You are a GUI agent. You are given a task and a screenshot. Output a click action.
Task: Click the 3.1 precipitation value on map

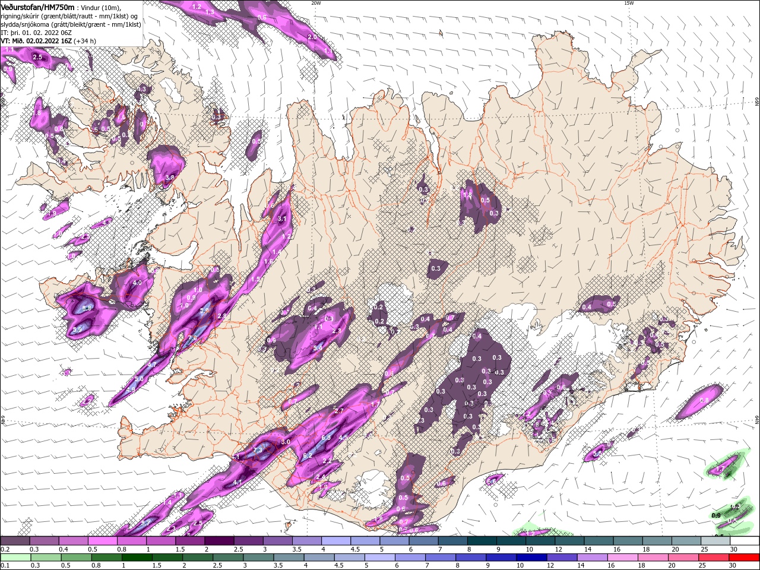point(282,219)
